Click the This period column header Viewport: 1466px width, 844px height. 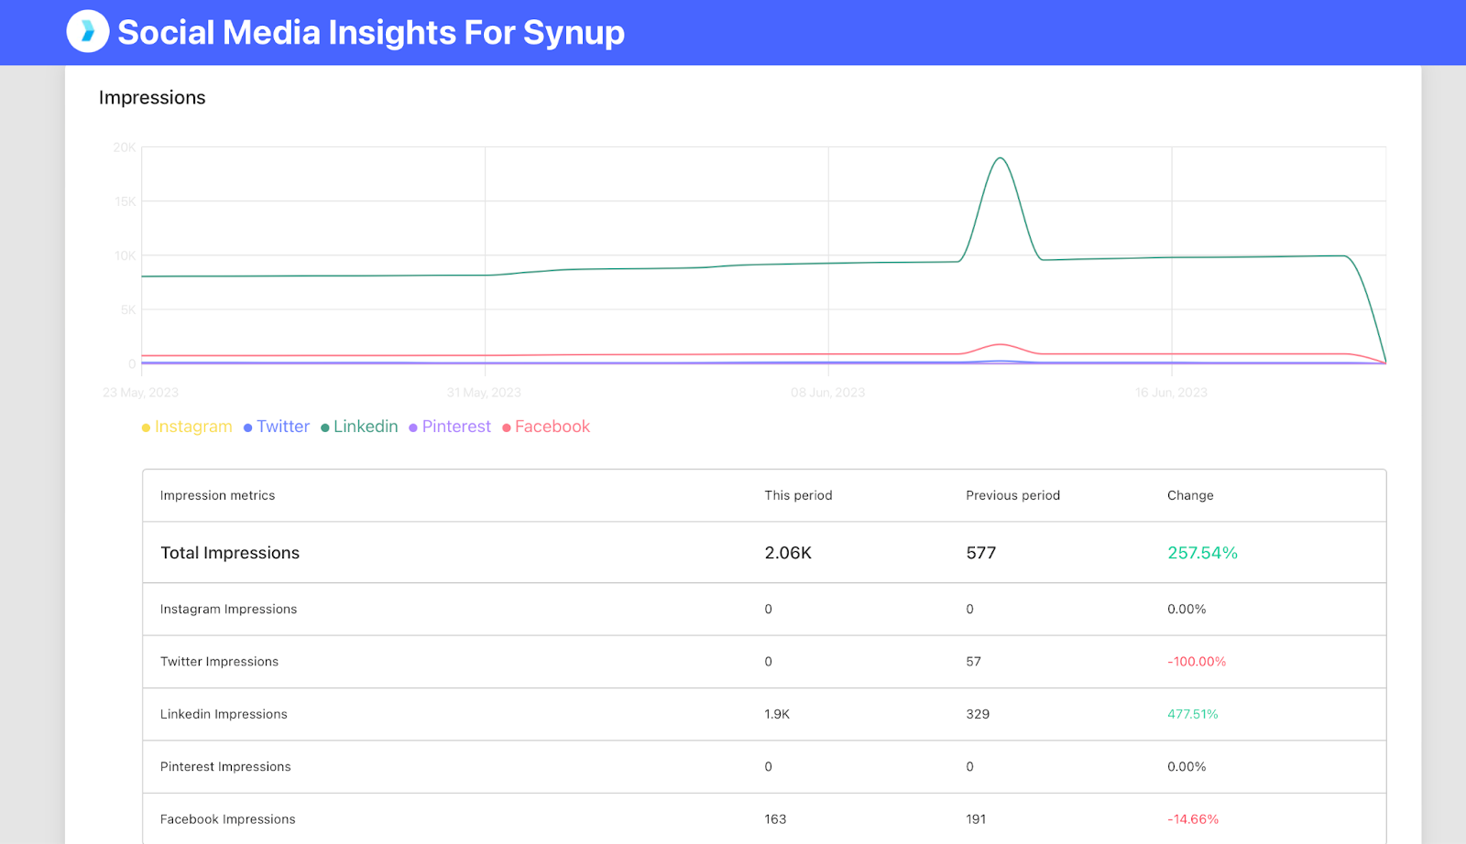point(798,495)
